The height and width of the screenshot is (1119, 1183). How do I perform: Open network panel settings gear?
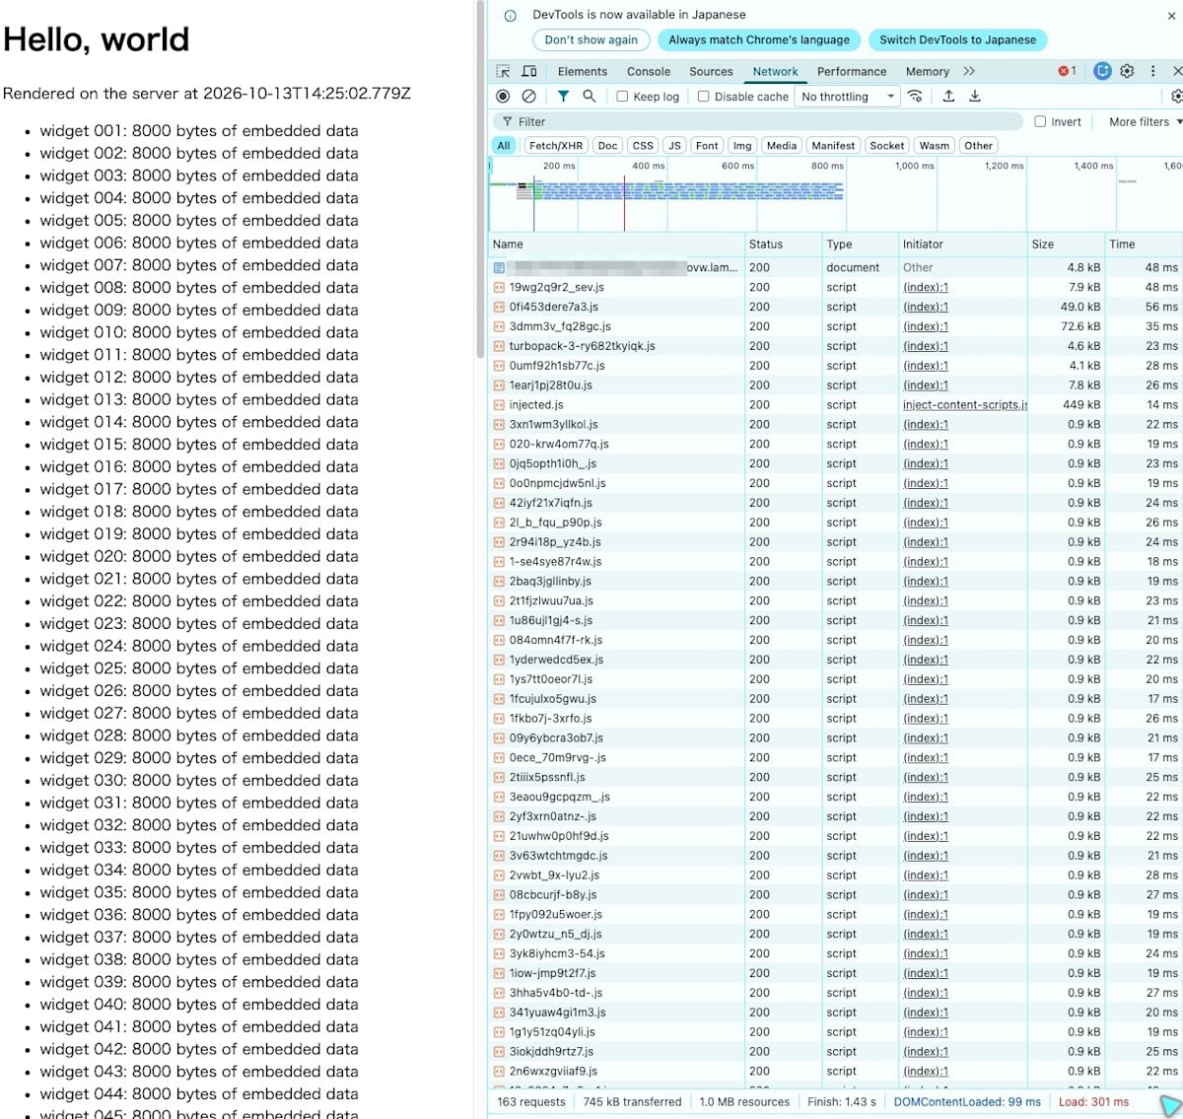coord(1176,97)
